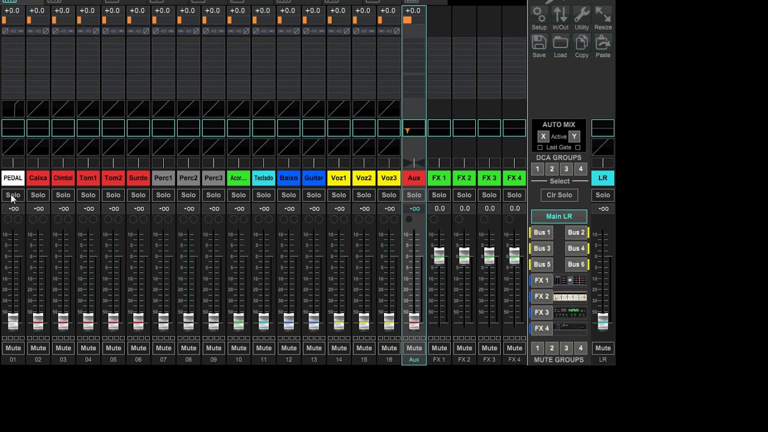Click the Load folder icon
Image resolution: width=768 pixels, height=432 pixels.
[x=560, y=43]
